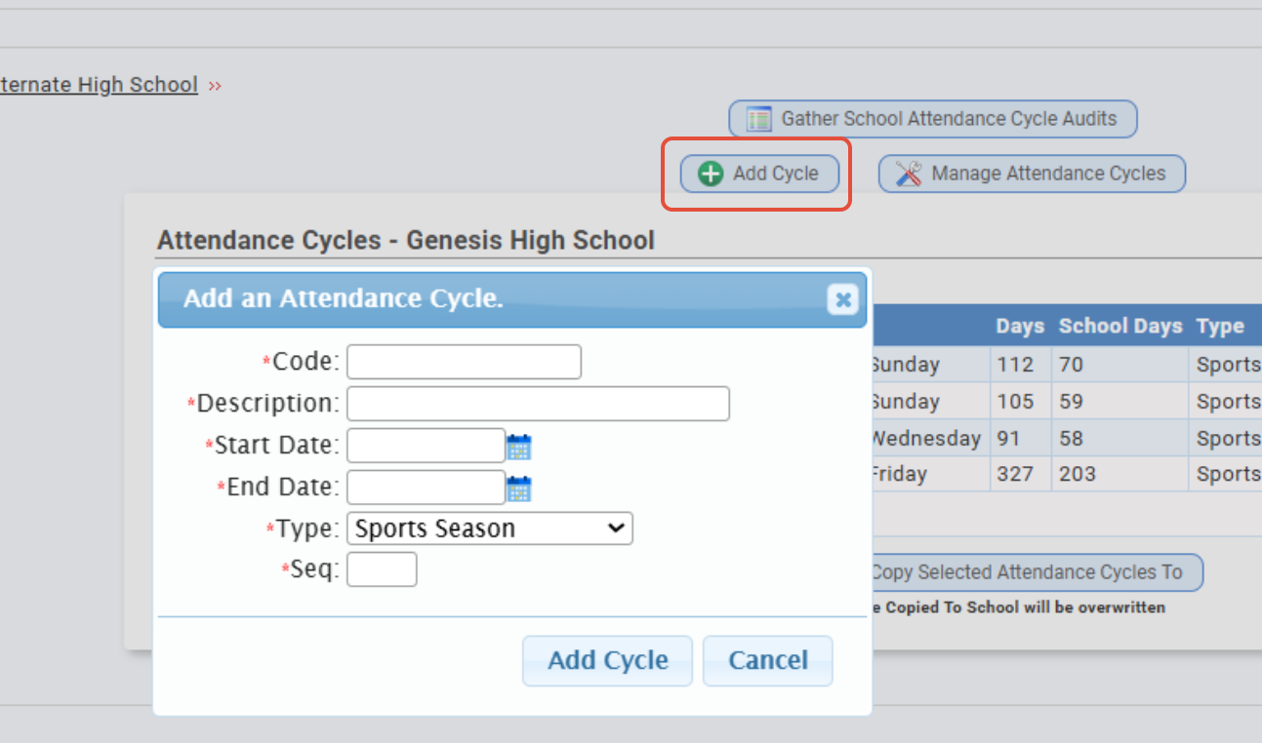
Task: Click the End Date text field
Action: [x=427, y=487]
